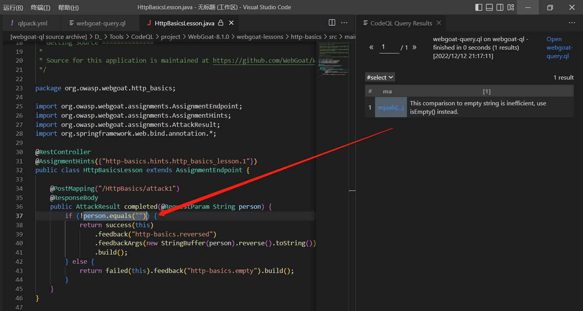The image size is (583, 311).
Task: Click list icon on CodeQL Query Results tab
Action: point(365,23)
